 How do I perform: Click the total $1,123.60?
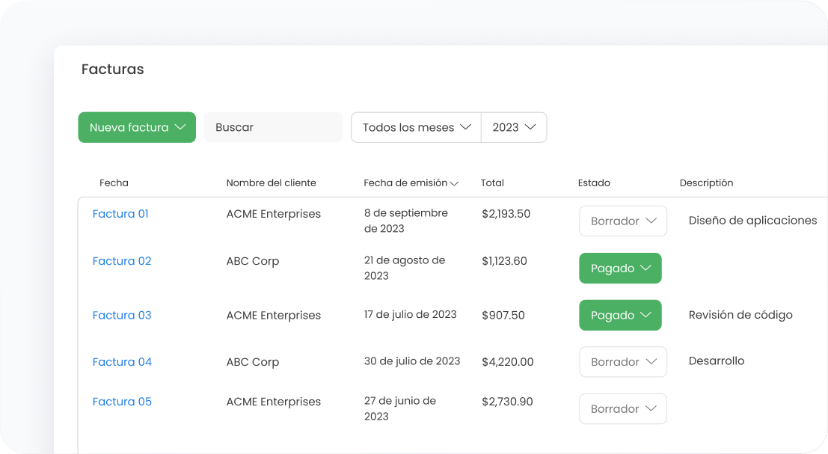pyautogui.click(x=504, y=261)
